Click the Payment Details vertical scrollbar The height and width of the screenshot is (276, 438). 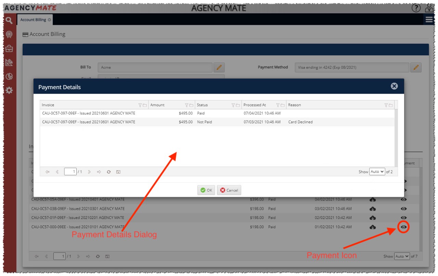tap(396, 138)
